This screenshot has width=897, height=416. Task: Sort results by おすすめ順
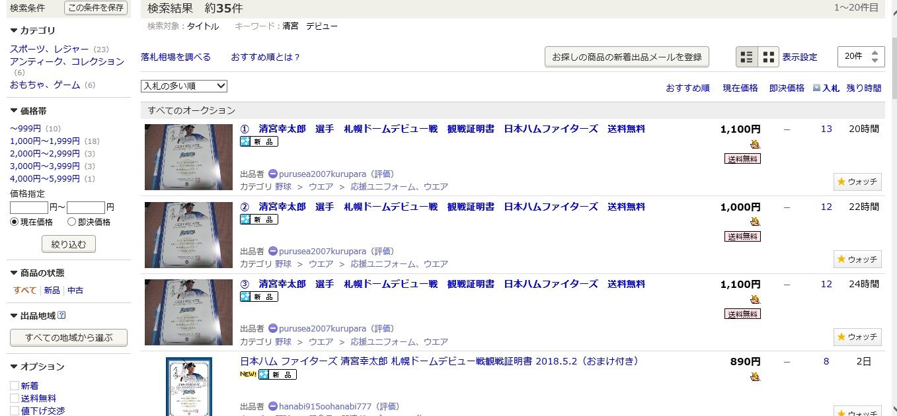click(687, 88)
